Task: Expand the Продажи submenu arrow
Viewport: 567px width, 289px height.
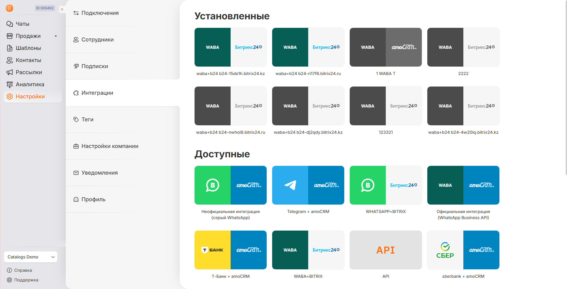Action: [x=56, y=36]
